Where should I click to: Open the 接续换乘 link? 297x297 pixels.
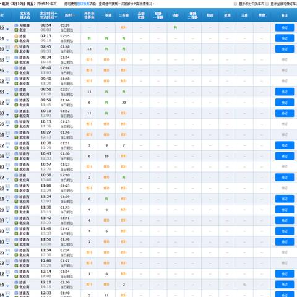[83, 4]
